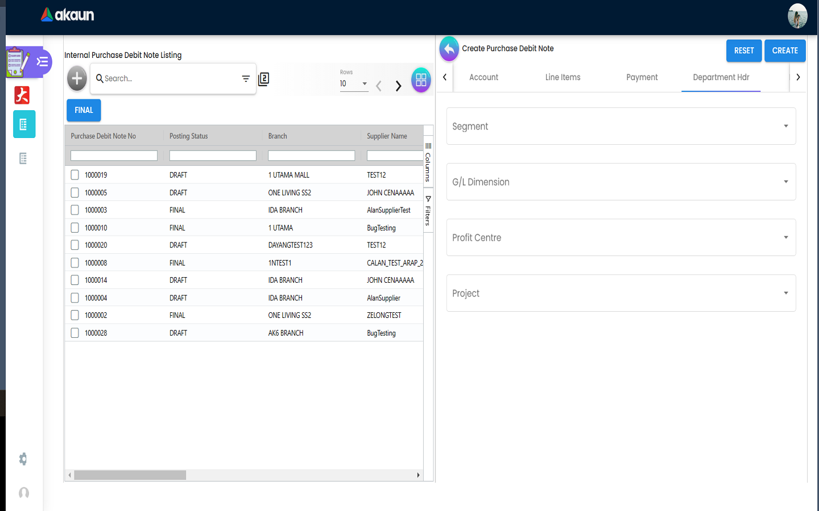Open the search filter options icon
The image size is (819, 511).
[246, 79]
